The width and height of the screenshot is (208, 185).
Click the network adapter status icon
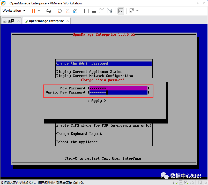pyautogui.click(x=186, y=182)
